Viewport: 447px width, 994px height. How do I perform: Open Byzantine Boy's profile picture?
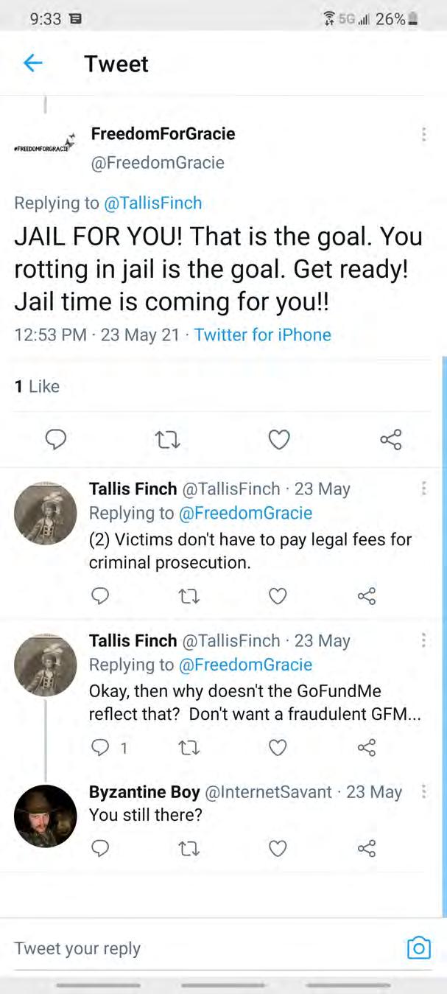tap(46, 816)
